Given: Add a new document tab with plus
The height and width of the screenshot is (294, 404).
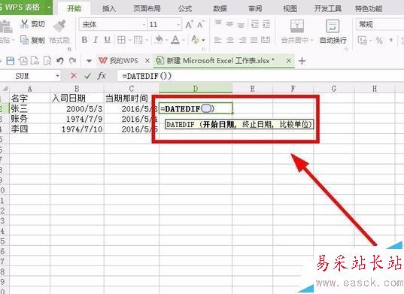Looking at the screenshot, I should click(x=302, y=61).
